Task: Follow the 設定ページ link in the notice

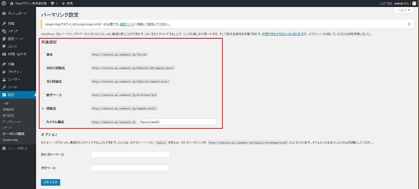Action: tap(127, 24)
